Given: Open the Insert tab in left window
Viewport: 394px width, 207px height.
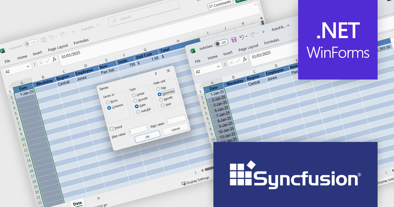Looking at the screenshot, I should [x=37, y=53].
